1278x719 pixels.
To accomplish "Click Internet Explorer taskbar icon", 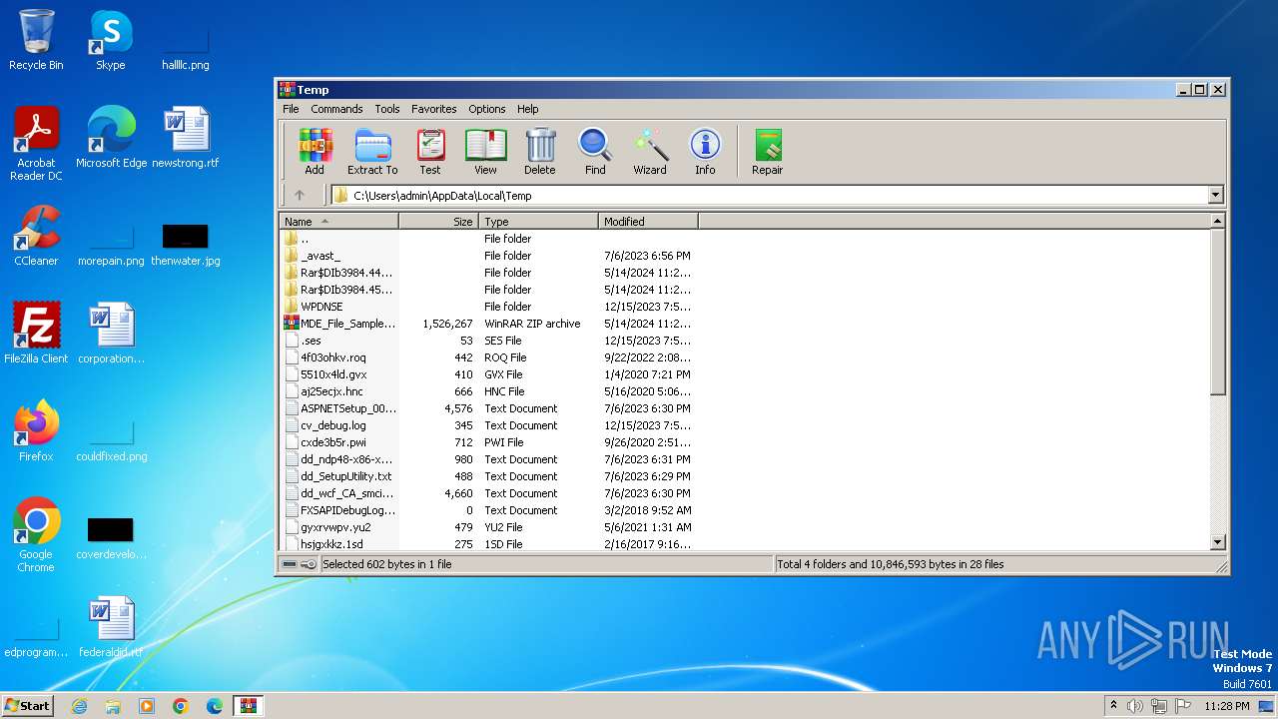I will (79, 706).
